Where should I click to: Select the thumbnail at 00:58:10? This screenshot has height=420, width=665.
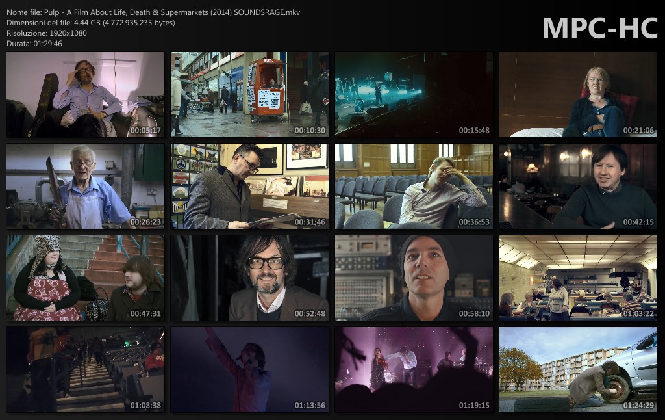coord(414,278)
